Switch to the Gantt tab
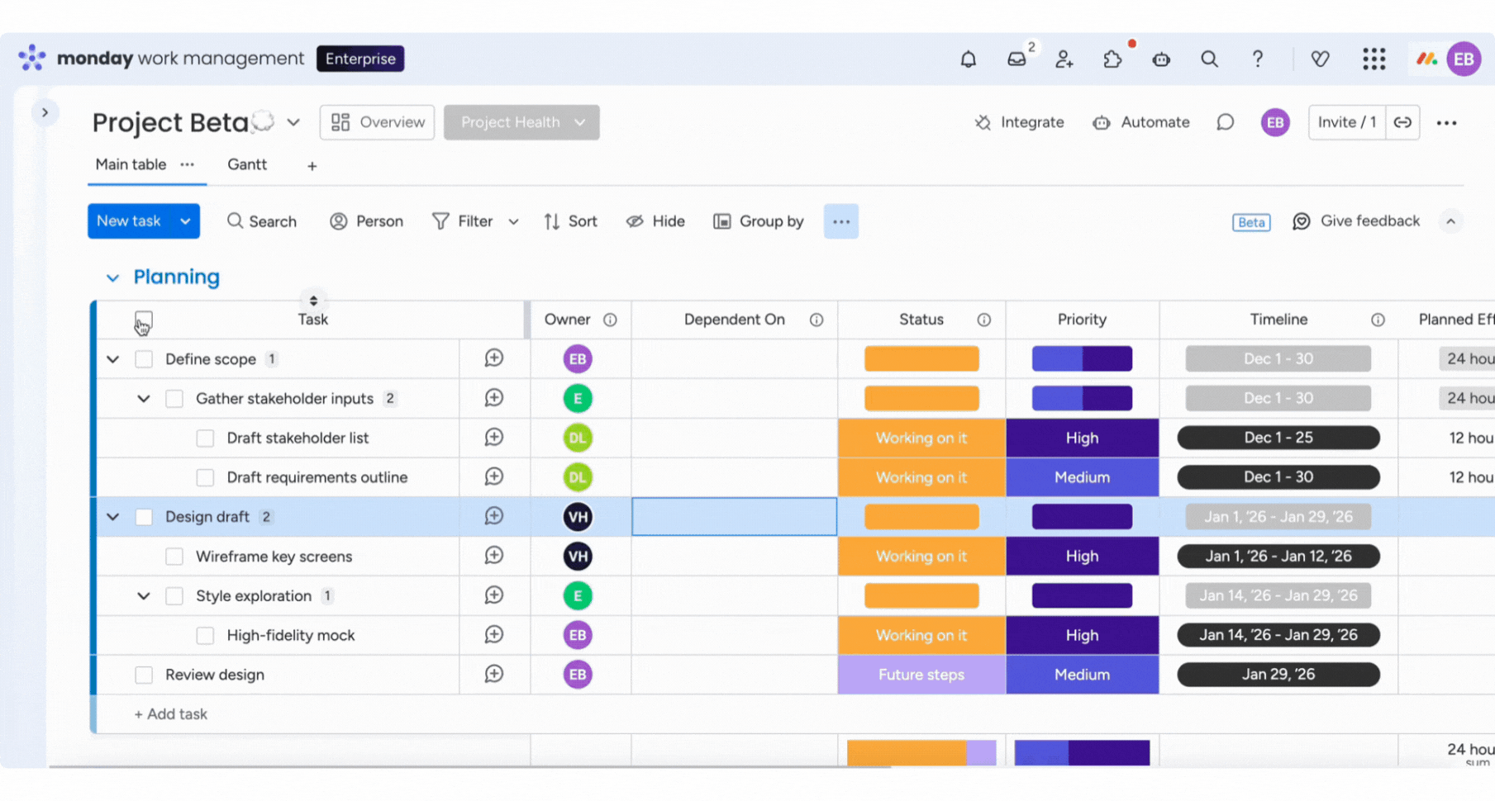This screenshot has width=1495, height=801. click(x=247, y=164)
